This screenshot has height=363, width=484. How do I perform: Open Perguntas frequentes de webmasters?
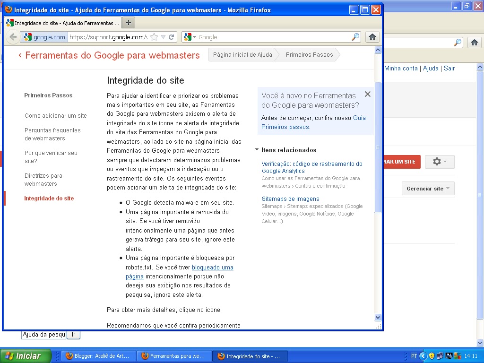(x=52, y=134)
